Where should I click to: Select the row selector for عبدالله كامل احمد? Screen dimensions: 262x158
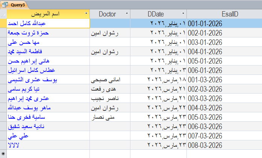pyautogui.click(x=3, y=23)
